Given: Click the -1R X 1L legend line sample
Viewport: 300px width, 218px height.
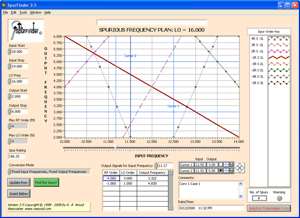Looking at the screenshot, I should [x=277, y=57].
